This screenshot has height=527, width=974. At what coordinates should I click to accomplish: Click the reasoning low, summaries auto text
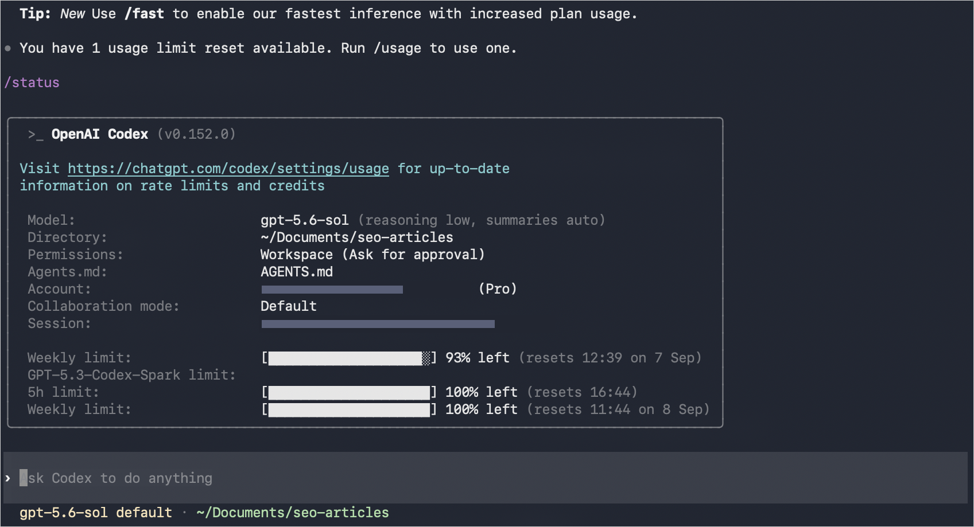[x=482, y=220]
